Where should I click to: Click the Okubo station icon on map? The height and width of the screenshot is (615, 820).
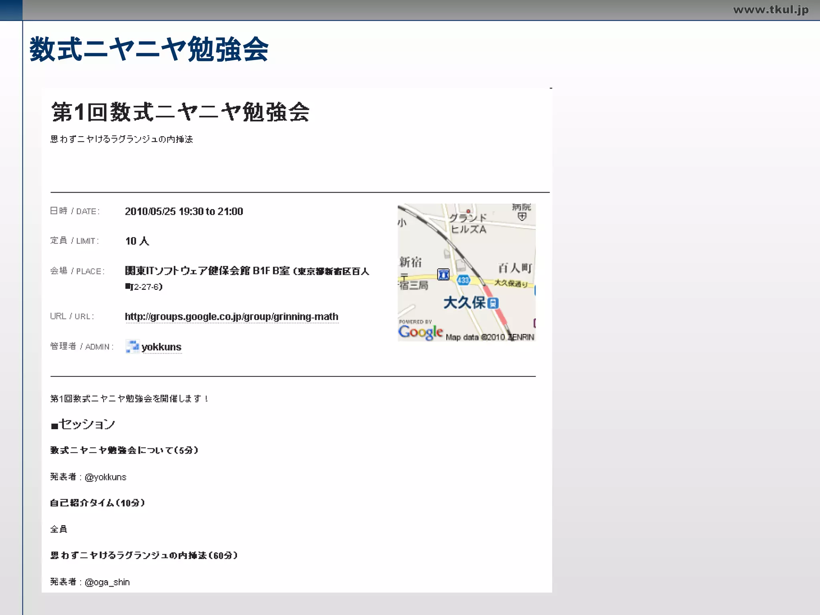click(x=494, y=303)
